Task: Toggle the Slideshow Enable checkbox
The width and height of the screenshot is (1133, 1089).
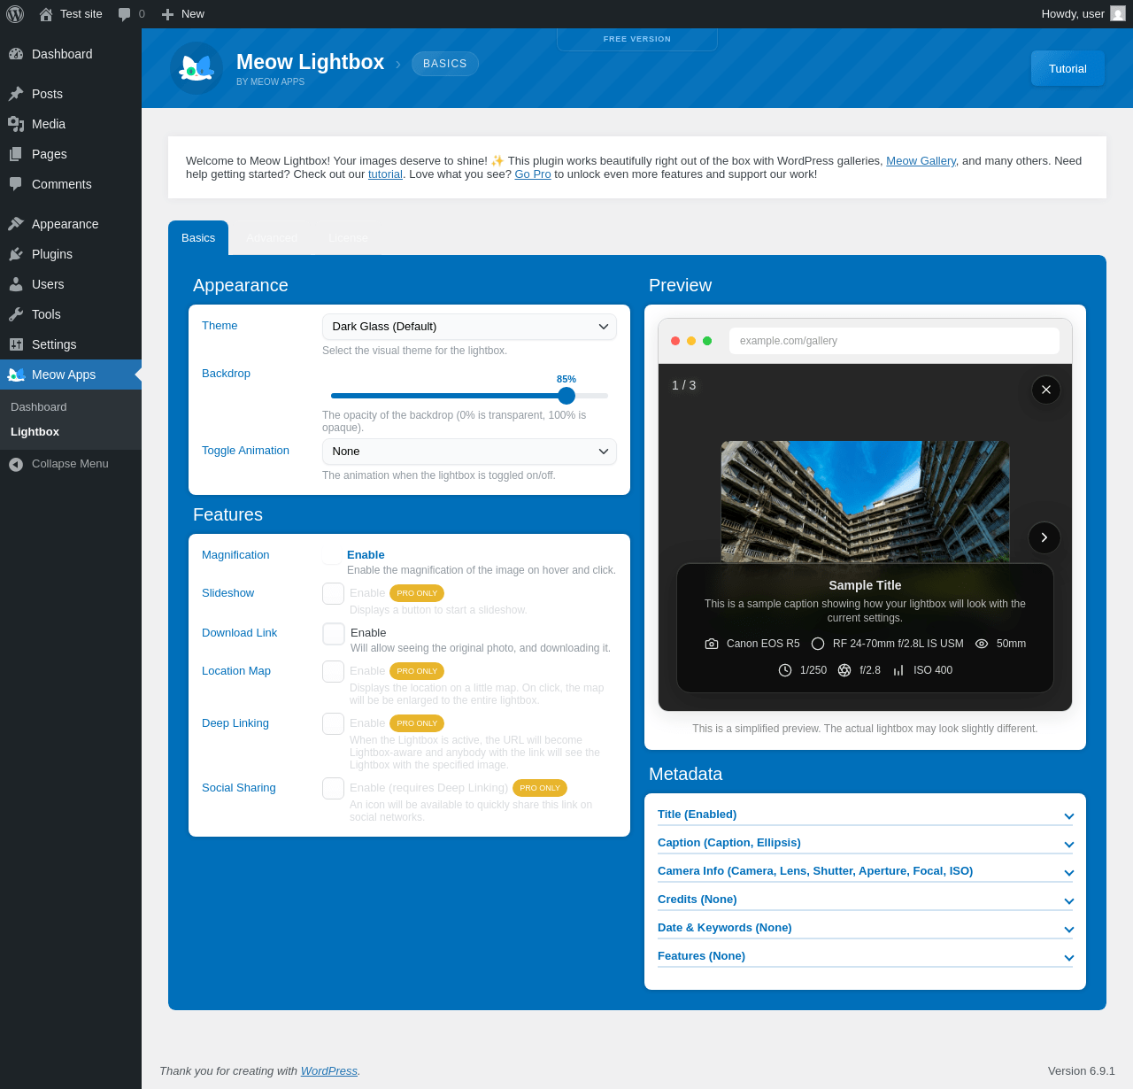Action: coord(334,594)
